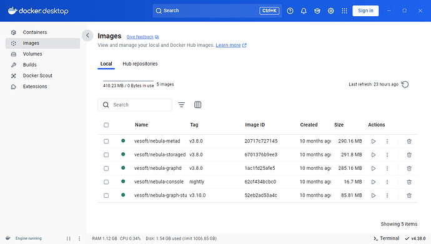Run the vesoft/nebula-graph-stu image
This screenshot has width=431, height=244.
374,195
